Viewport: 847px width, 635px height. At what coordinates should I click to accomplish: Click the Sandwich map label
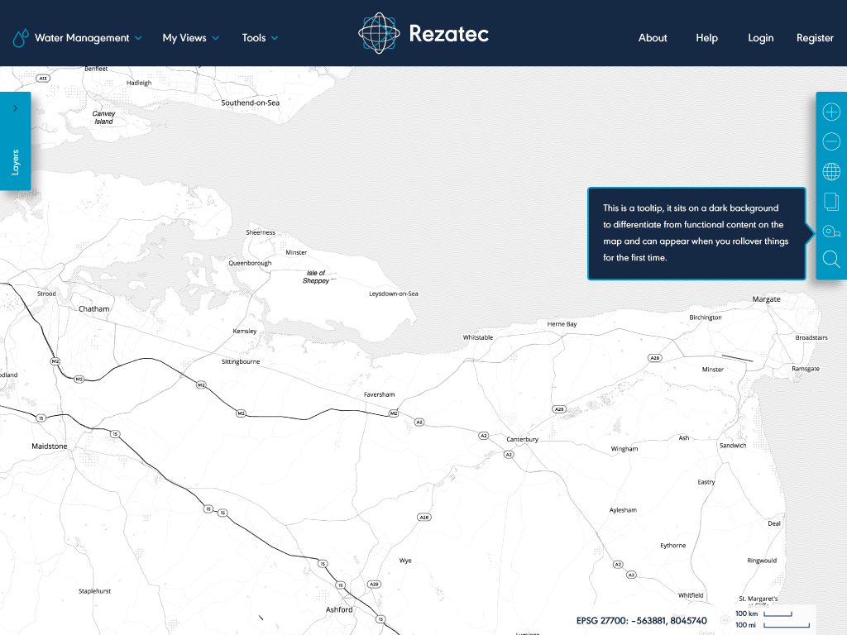point(733,446)
